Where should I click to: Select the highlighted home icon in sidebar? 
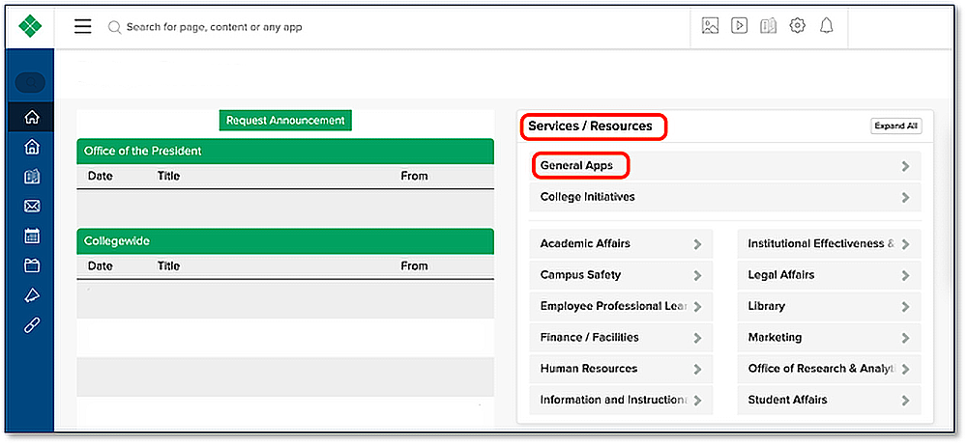coord(32,117)
